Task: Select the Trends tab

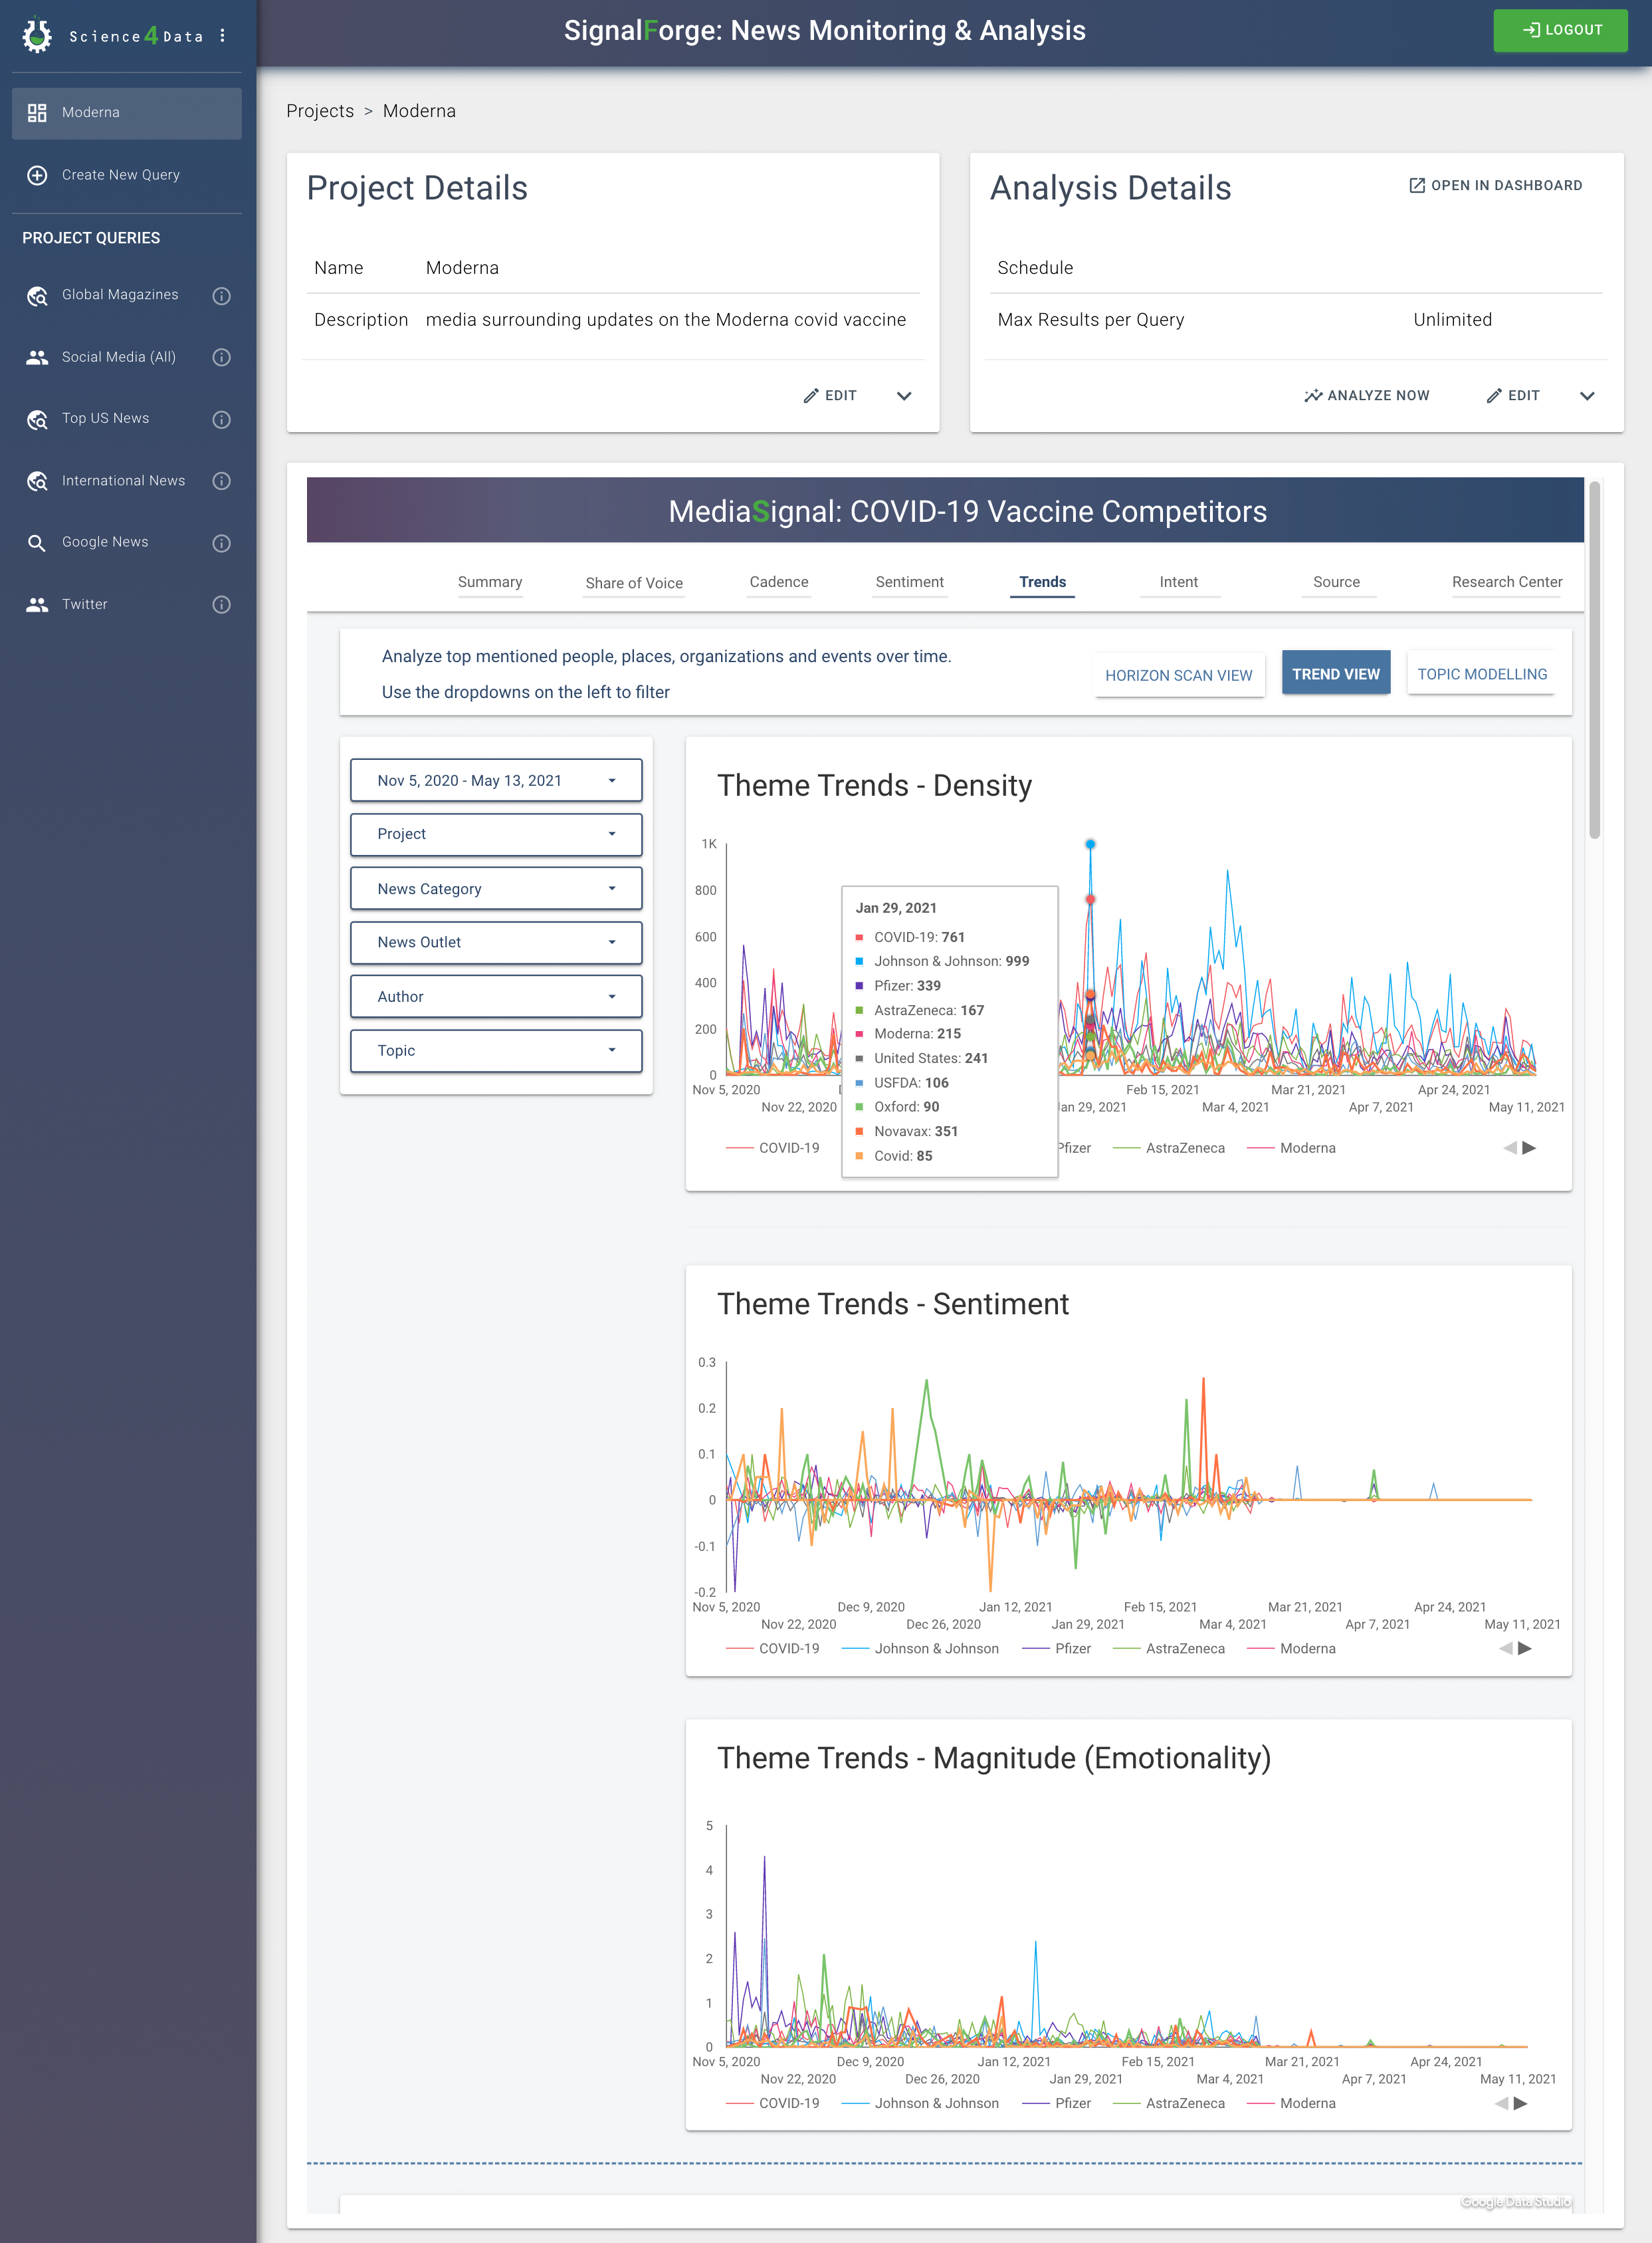Action: pyautogui.click(x=1042, y=582)
